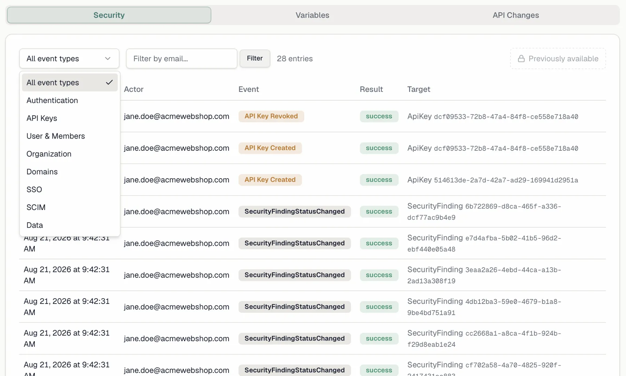Click SecurityFindingStatusChanged badge for 3eaa2a26 row
The height and width of the screenshot is (376, 626).
(x=294, y=275)
